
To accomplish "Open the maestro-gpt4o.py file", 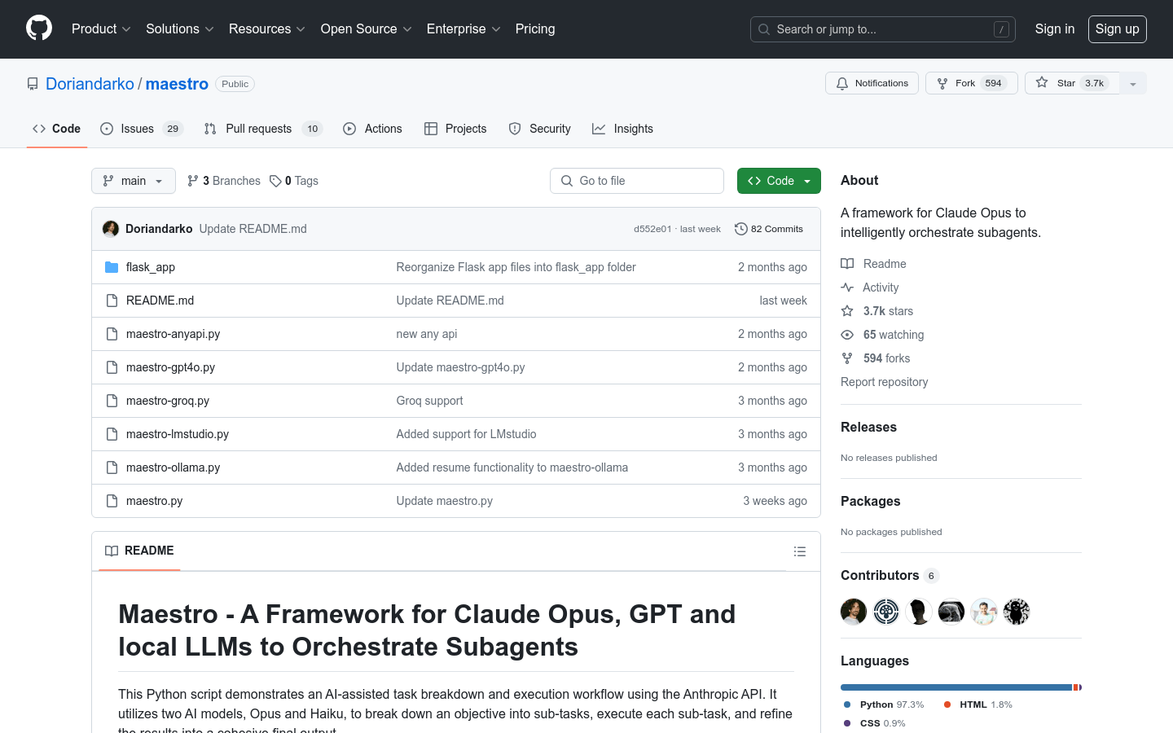I will [171, 367].
